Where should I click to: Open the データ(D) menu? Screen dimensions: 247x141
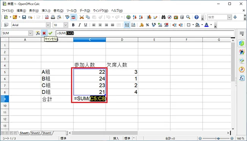(85, 11)
